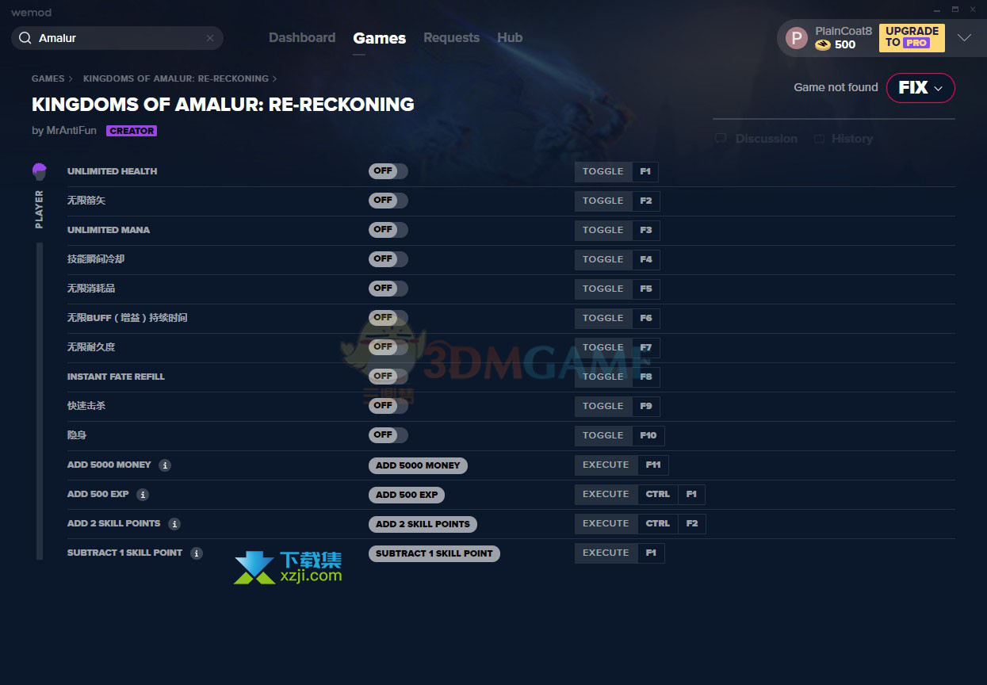Click the F11 hotkey for Add 5000 Money
Image resolution: width=987 pixels, height=685 pixels.
tap(653, 465)
